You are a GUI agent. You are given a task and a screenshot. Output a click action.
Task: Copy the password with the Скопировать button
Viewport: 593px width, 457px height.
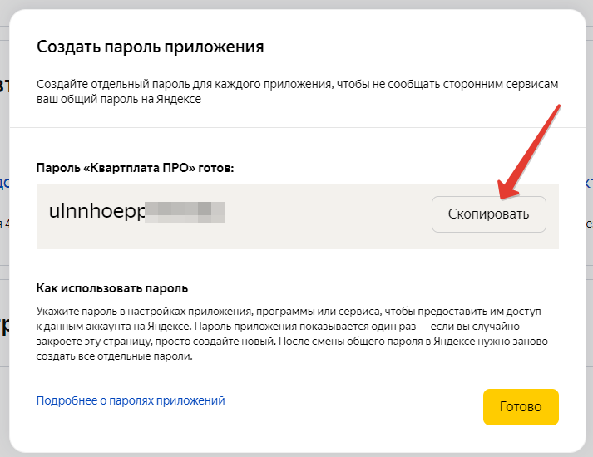[x=488, y=214]
